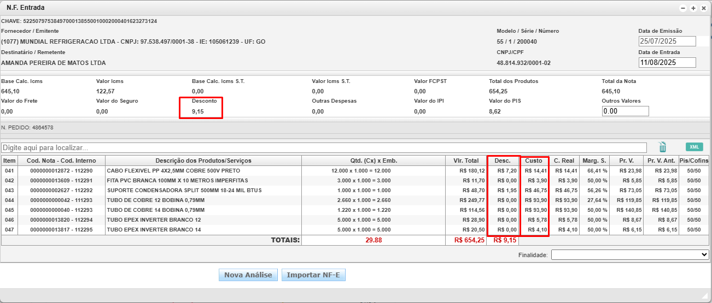This screenshot has width=712, height=303.
Task: Select the Vlr. Total column header
Action: [x=466, y=161]
